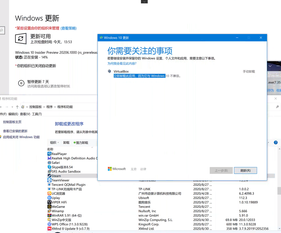
Task: Click the WPS Office icon
Action: (49, 224)
